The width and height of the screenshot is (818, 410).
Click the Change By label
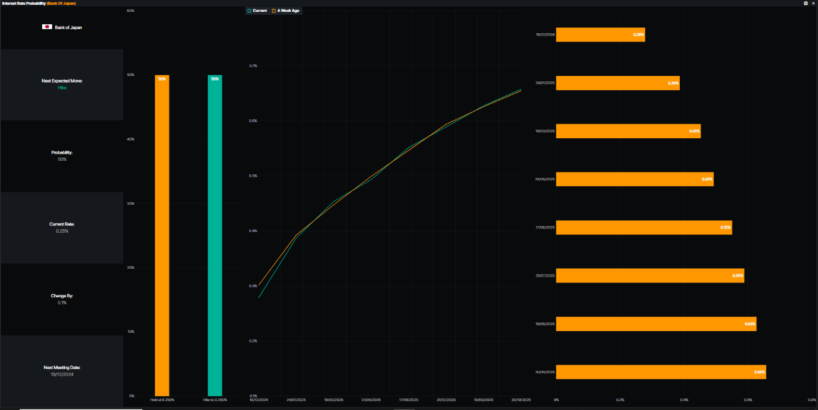(62, 295)
